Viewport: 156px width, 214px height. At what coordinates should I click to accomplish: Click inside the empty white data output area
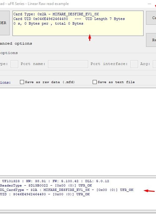78,132
